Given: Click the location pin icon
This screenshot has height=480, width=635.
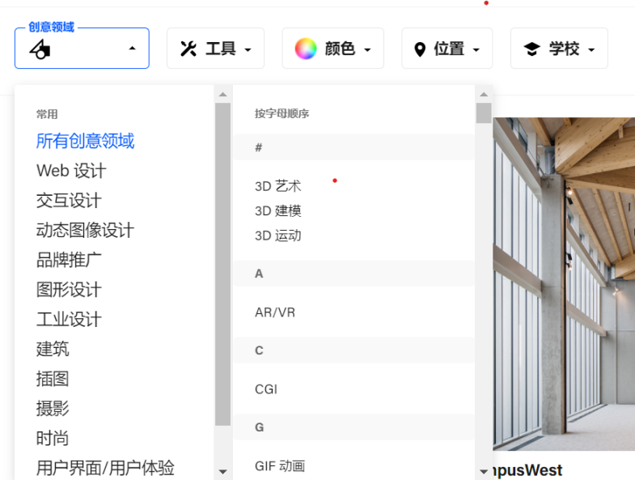Looking at the screenshot, I should coord(420,49).
